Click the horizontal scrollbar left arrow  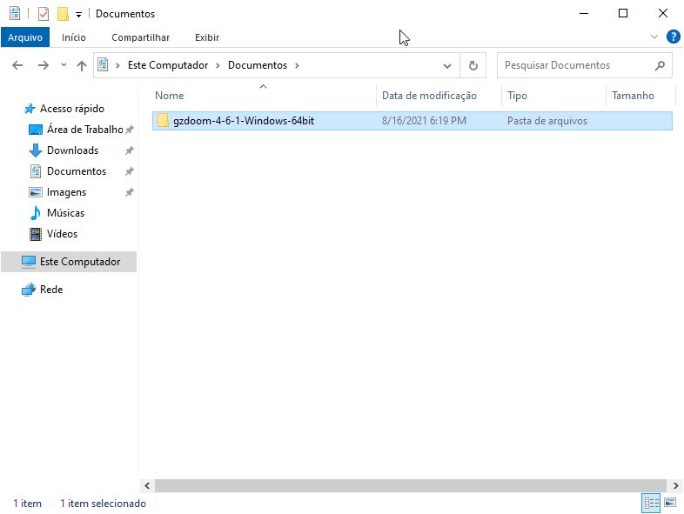(x=147, y=485)
